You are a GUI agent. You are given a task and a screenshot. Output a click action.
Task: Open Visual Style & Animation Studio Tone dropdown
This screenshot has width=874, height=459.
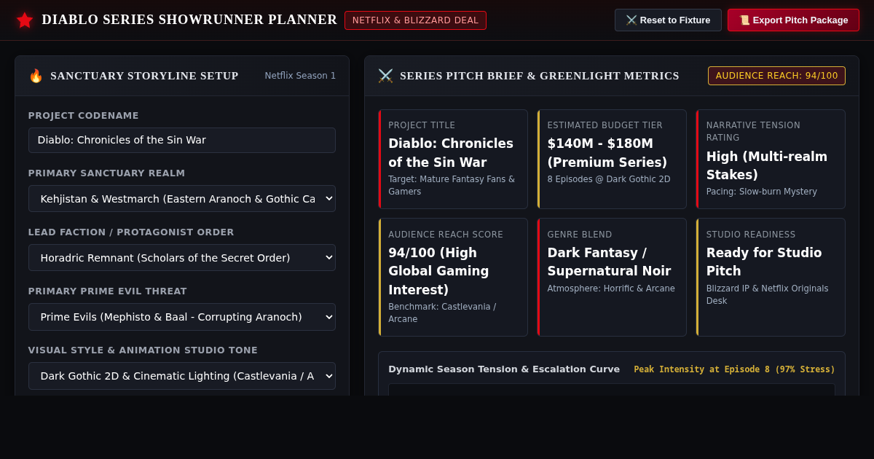[x=182, y=376]
